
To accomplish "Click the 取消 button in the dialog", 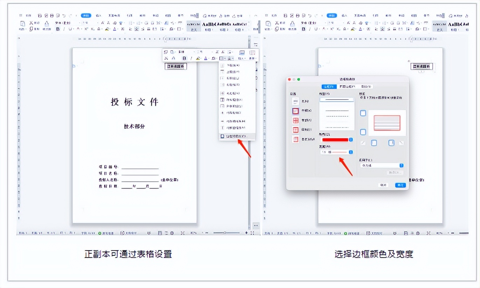I will click(383, 185).
